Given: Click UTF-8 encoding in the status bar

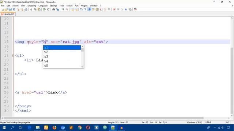Looking at the screenshot, I should click(208, 122).
